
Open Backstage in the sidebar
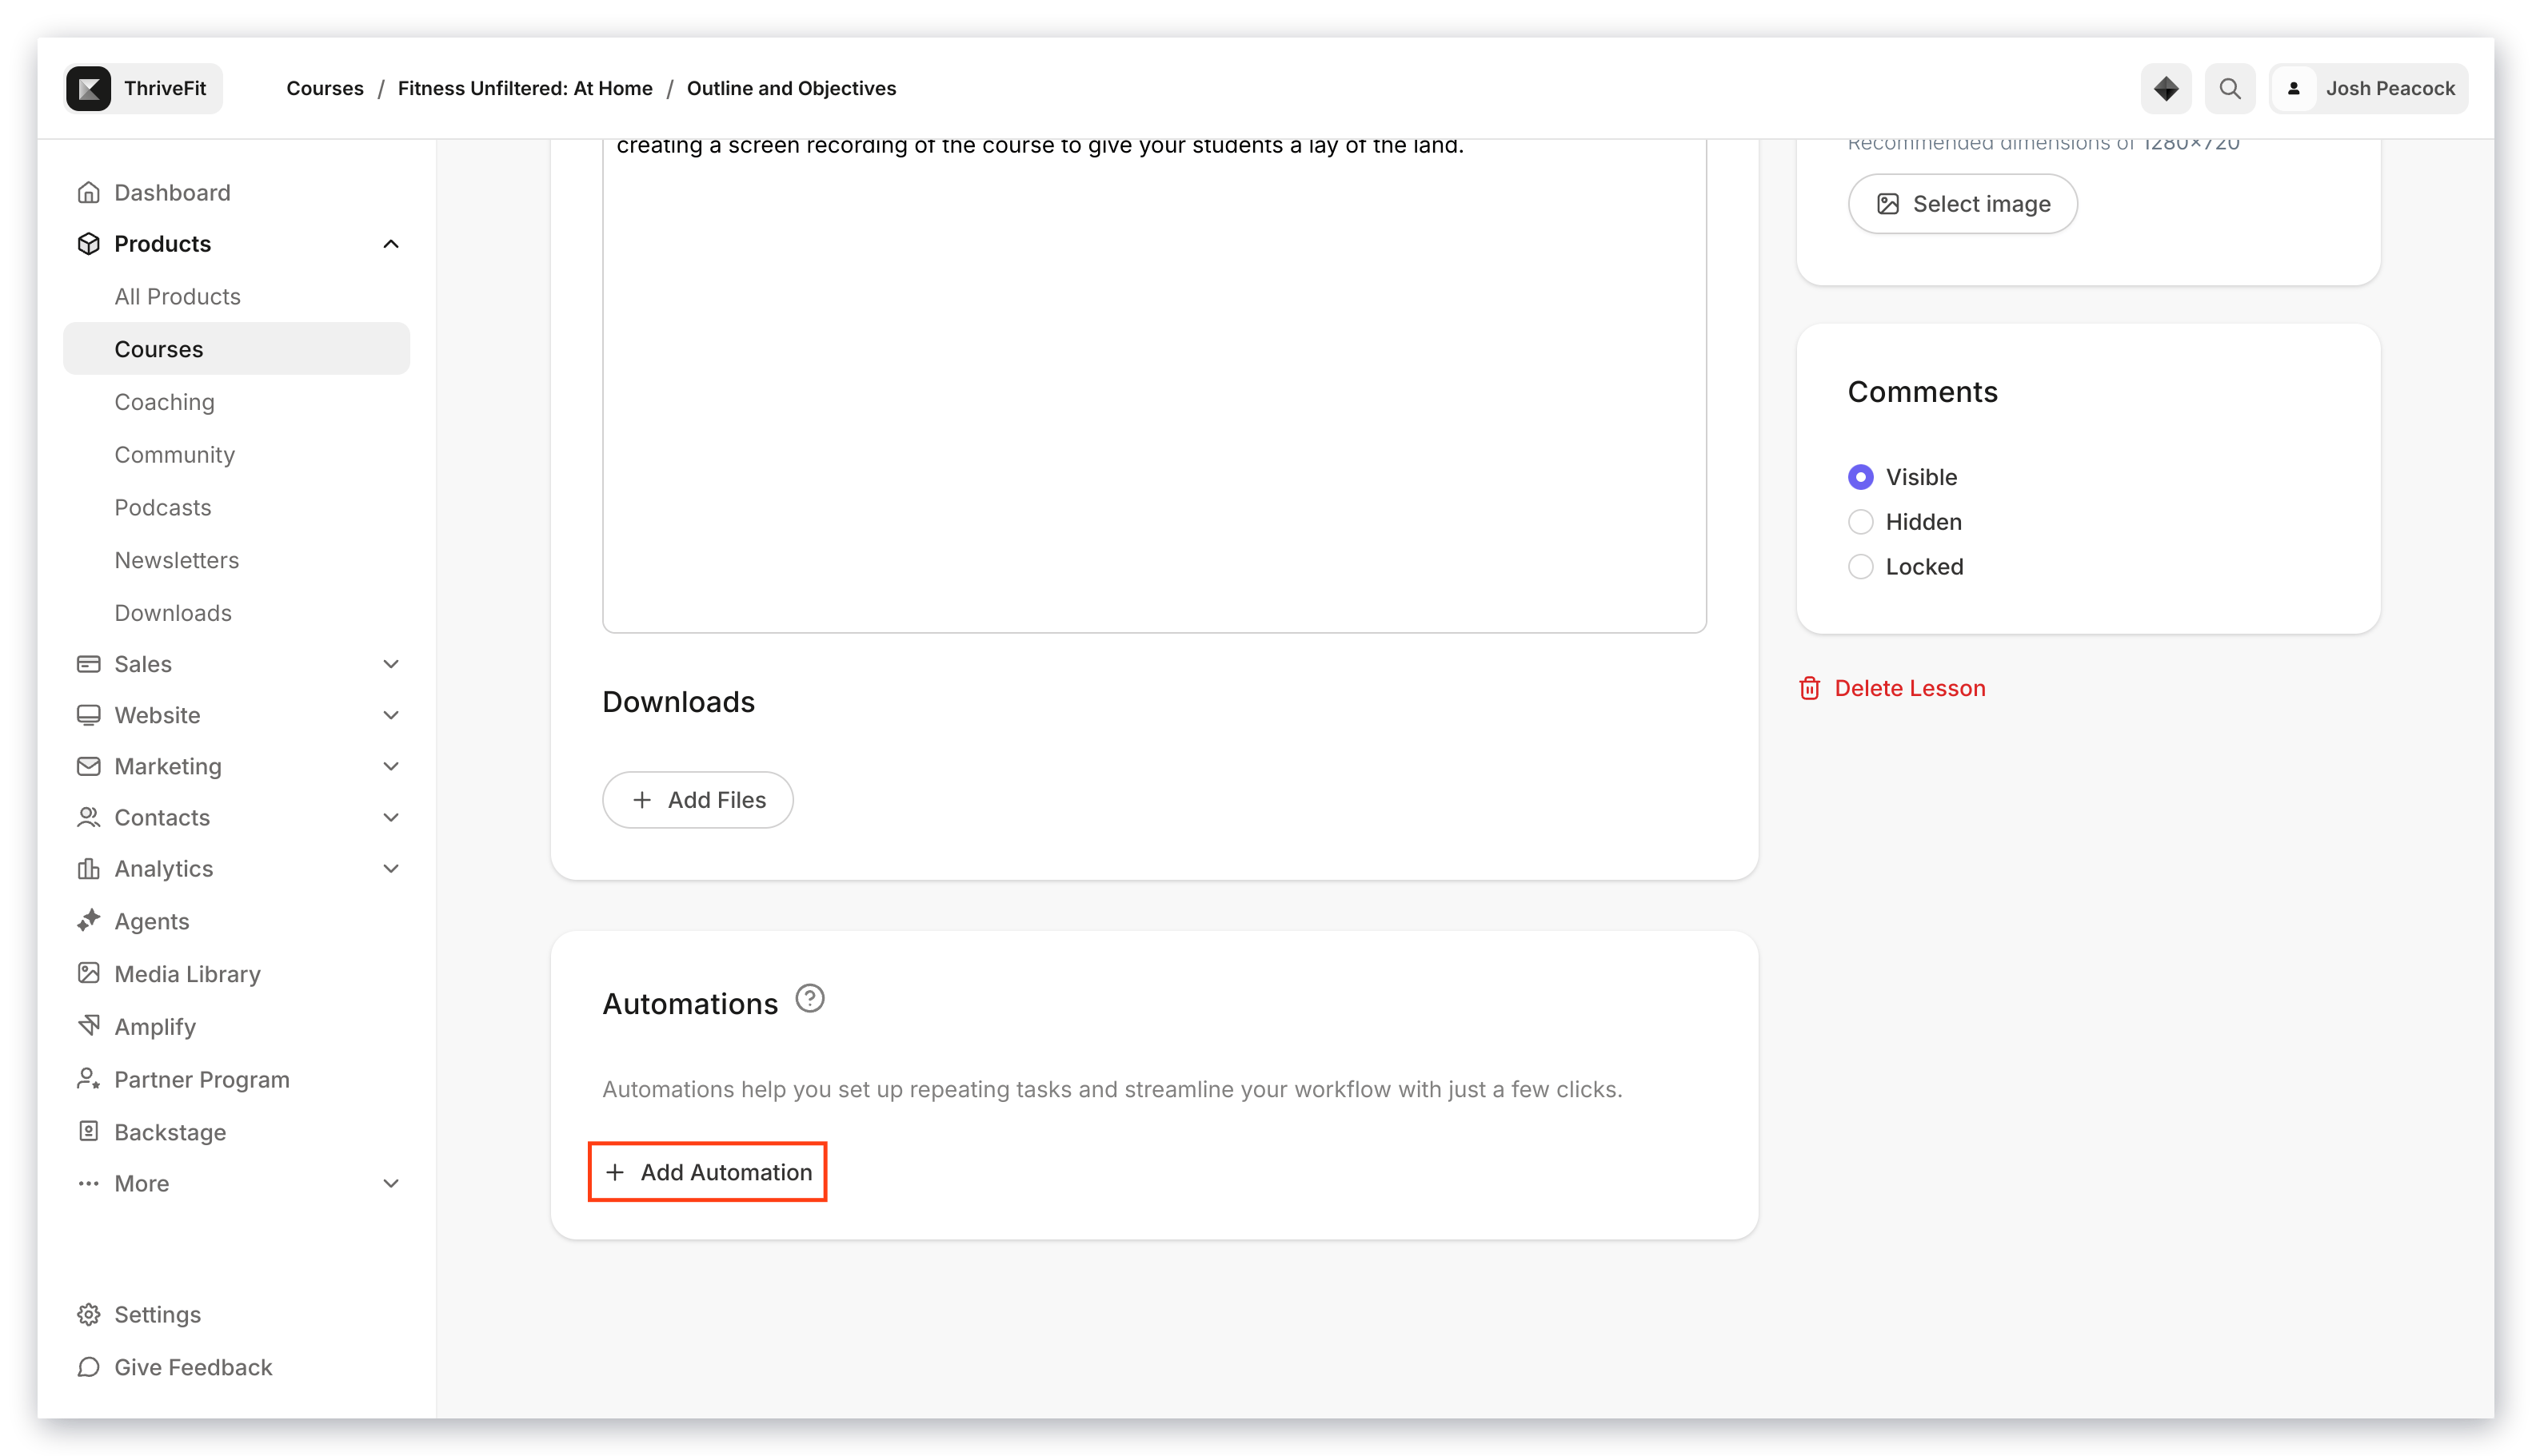click(x=238, y=1131)
